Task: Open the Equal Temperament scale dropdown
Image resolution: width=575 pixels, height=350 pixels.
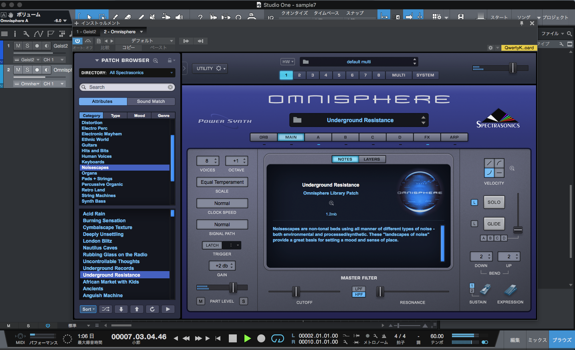Action: pyautogui.click(x=222, y=182)
